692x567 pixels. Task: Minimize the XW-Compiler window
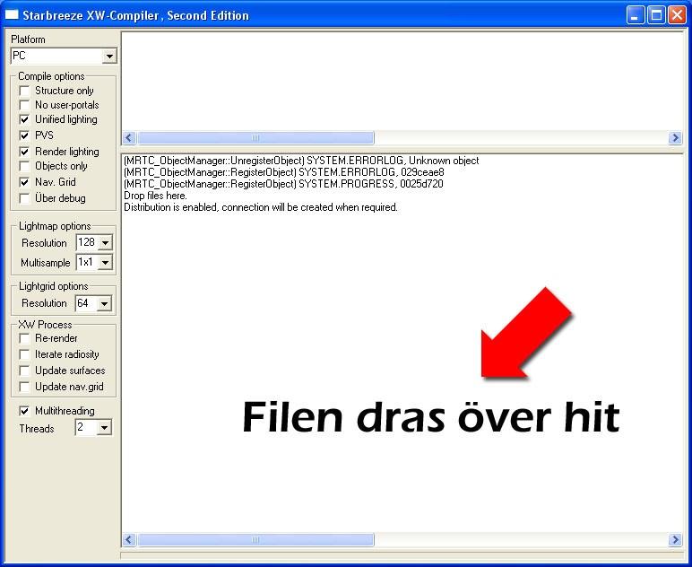(x=635, y=15)
